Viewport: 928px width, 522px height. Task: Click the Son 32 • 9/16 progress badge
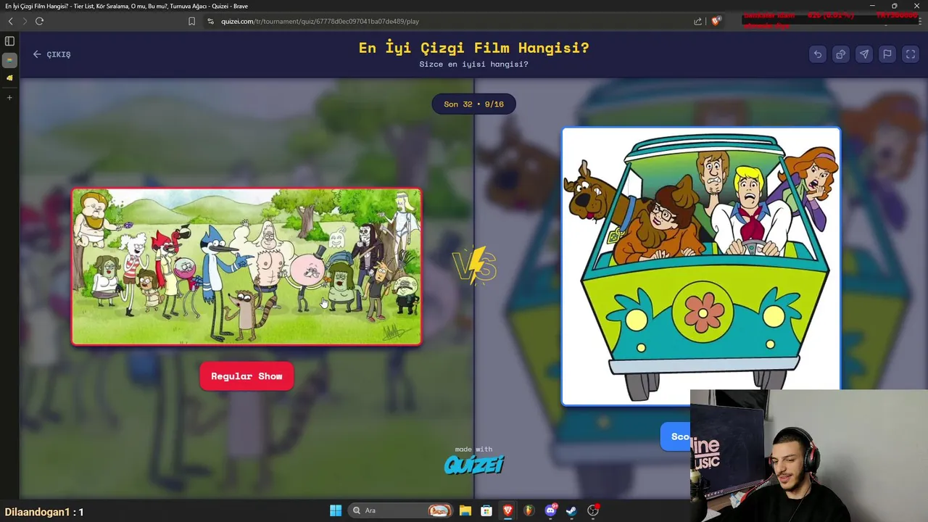pos(474,104)
